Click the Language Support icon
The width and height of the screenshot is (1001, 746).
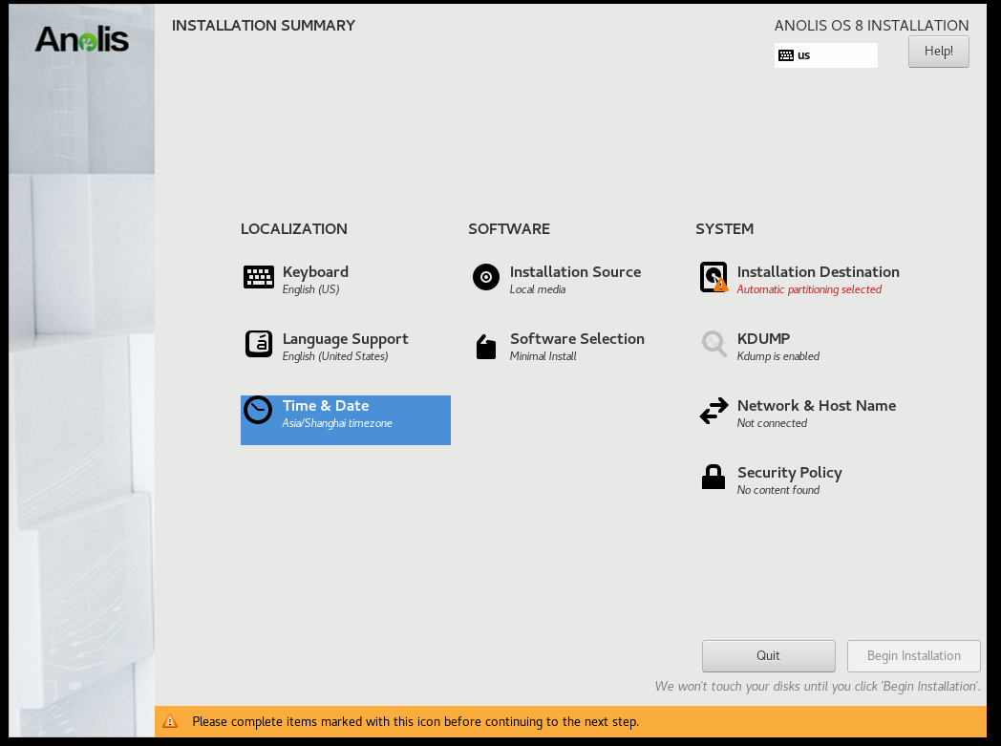coord(258,344)
